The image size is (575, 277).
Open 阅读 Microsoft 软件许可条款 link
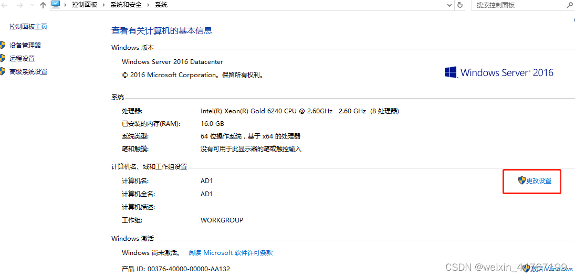[231, 252]
